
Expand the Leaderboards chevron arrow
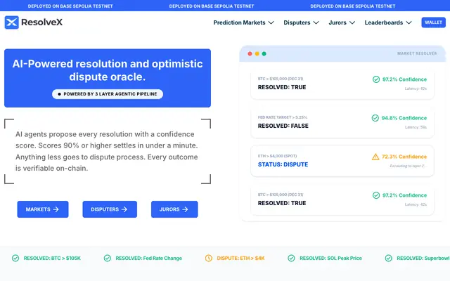pyautogui.click(x=409, y=22)
